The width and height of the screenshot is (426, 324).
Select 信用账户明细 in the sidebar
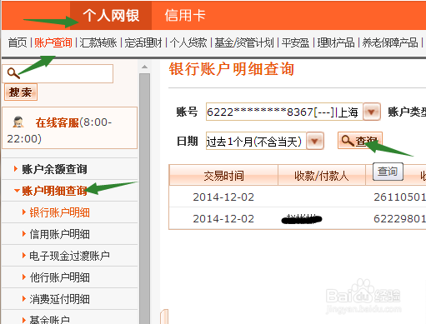click(x=60, y=234)
